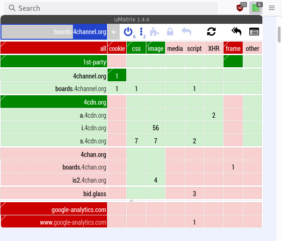Screen dimensions: 282x241
Task: Toggle the frame column header
Action: tap(233, 48)
